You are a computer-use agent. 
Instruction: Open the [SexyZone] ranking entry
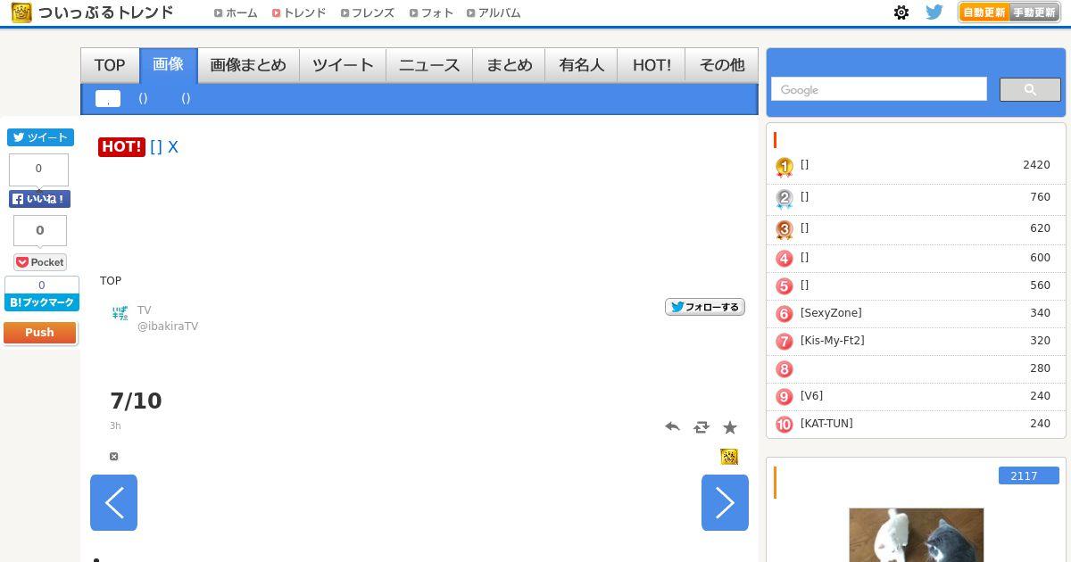coord(831,313)
